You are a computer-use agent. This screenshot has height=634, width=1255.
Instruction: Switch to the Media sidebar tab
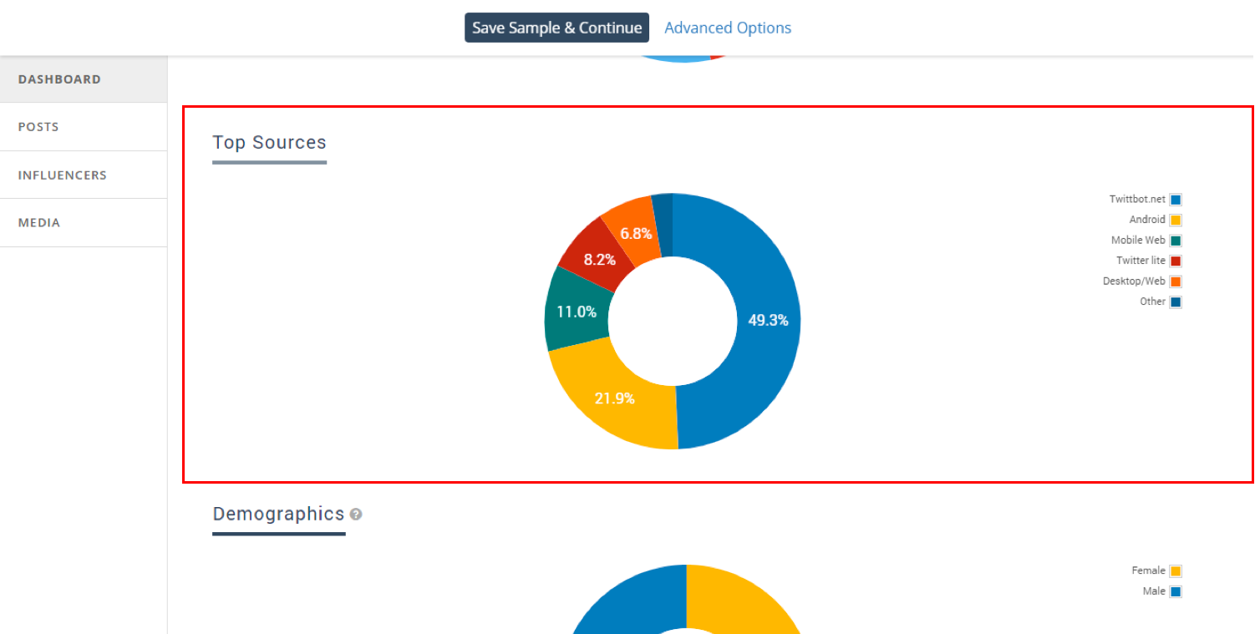coord(84,223)
